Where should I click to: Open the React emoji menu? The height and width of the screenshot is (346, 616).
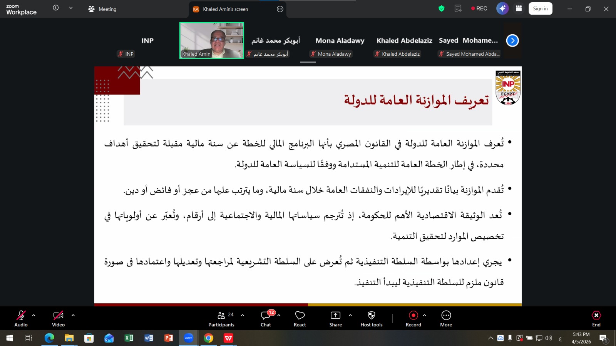click(300, 319)
